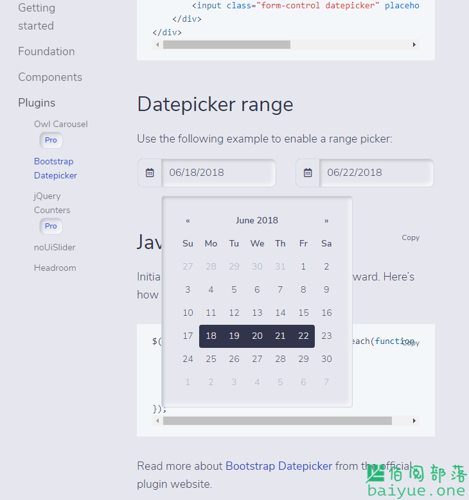
Task: Follow the Bootstrap Datepicker link in the paragraph
Action: [279, 466]
